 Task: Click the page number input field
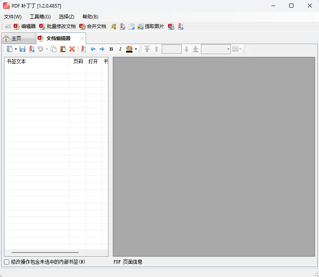click(x=171, y=49)
